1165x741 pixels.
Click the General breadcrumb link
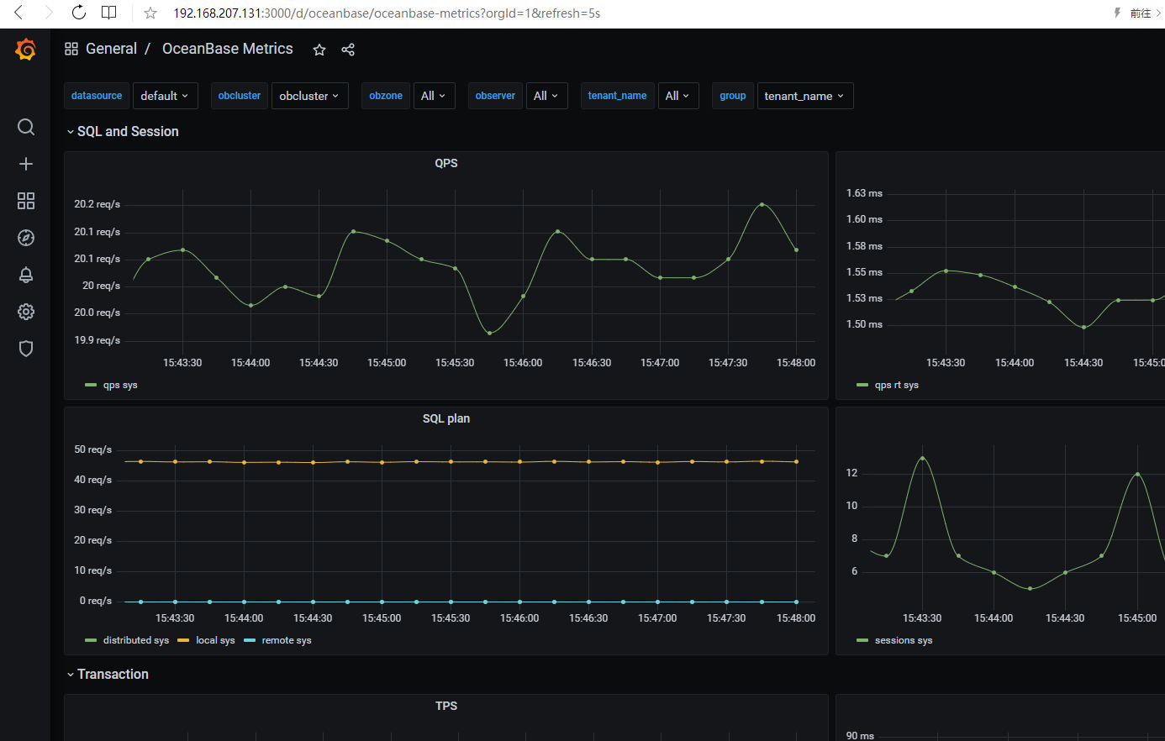click(x=111, y=49)
